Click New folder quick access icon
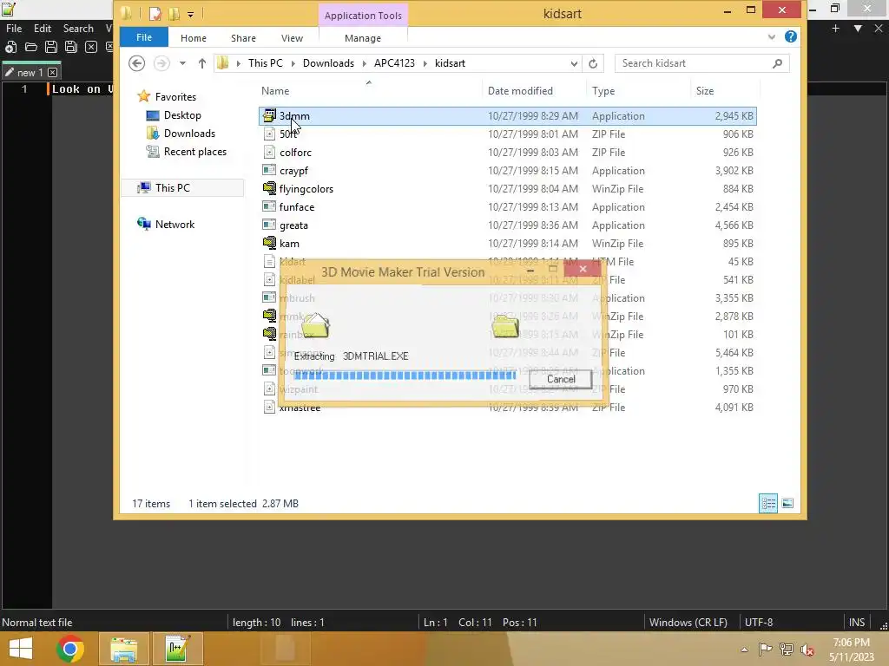Viewport: 889px width, 666px height. click(x=174, y=14)
